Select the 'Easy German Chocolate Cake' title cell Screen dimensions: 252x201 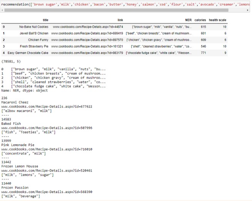28,53
